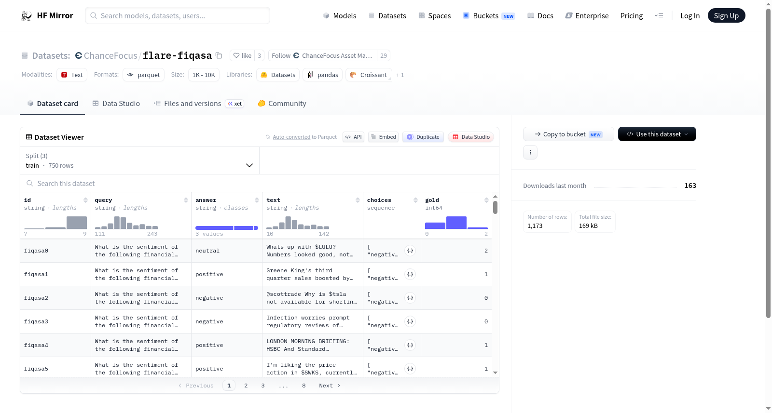Open the navigation overflow menu icon
772x413 pixels.
point(659,15)
